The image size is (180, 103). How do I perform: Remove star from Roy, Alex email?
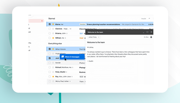[53, 76]
